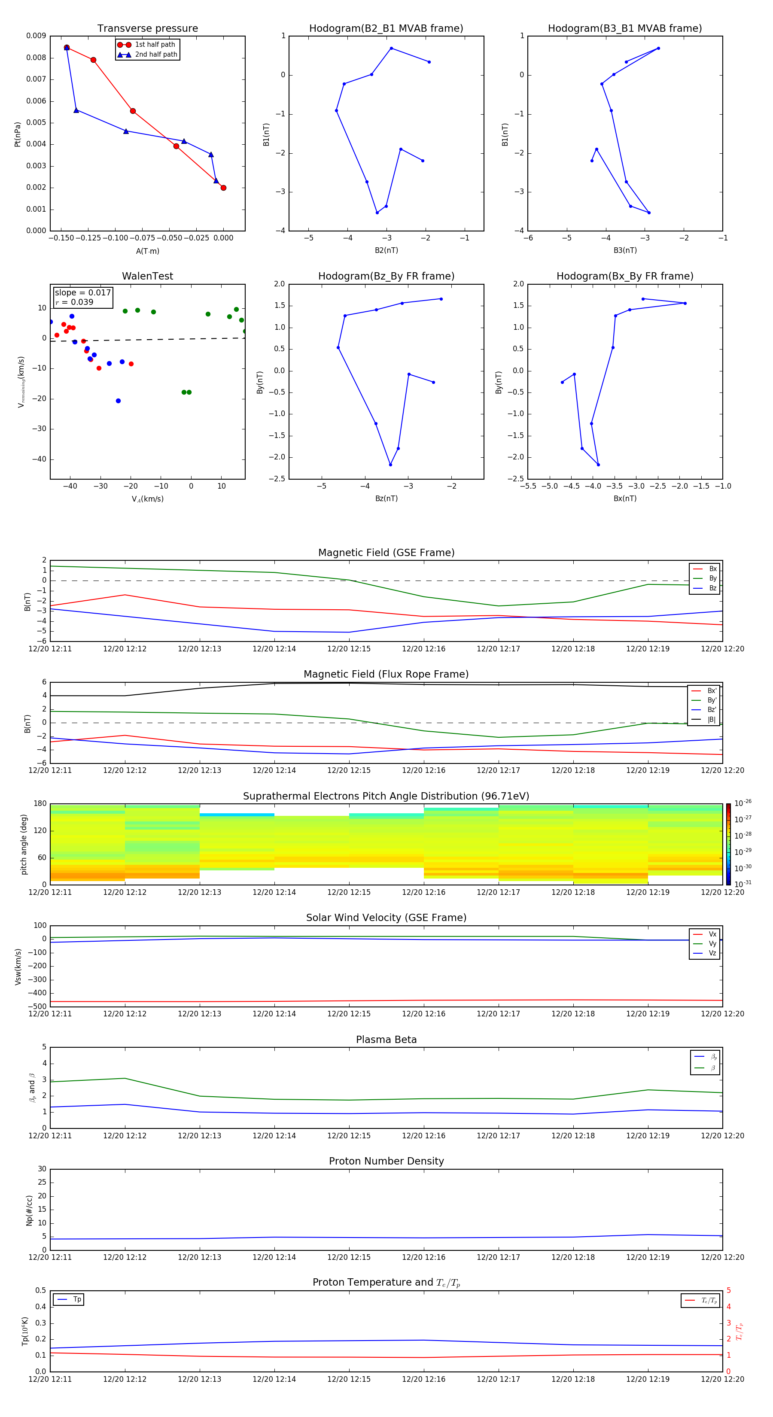Click the 'Bz' legend entry in GSE magnetic field plot
This screenshot has width=773, height=1417.
tap(705, 588)
